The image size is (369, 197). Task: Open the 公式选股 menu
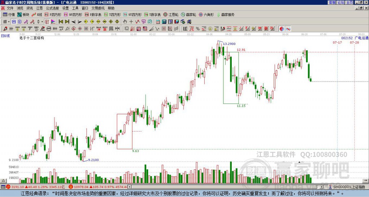click(53, 8)
